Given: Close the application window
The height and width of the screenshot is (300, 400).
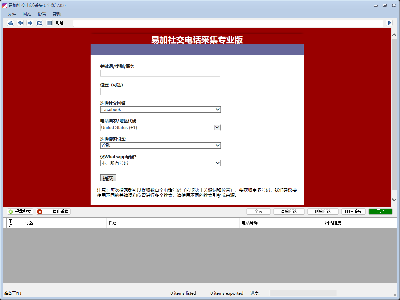Looking at the screenshot, I should pos(394,5).
